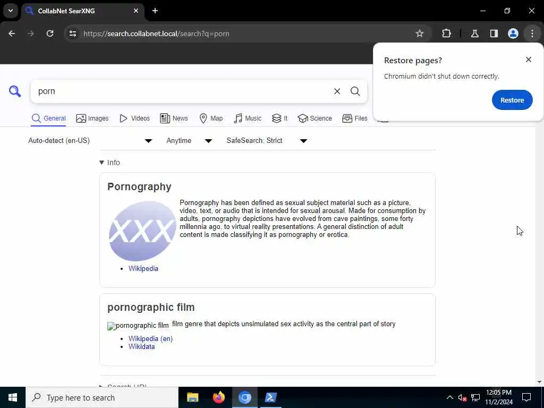This screenshot has height=408, width=544.
Task: Click the Restore button
Action: [512, 100]
